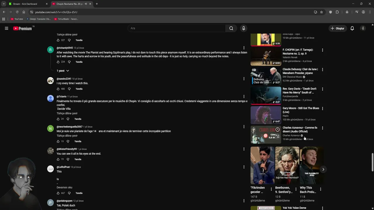Like the comment by @richardy6945
Image resolution: width=374 pixels, height=210 pixels.
coord(58,62)
